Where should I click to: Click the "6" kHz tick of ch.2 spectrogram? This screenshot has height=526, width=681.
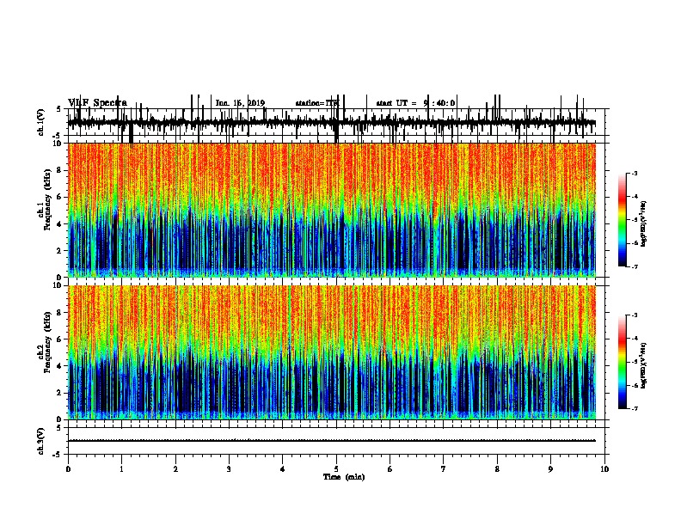pyautogui.click(x=59, y=339)
